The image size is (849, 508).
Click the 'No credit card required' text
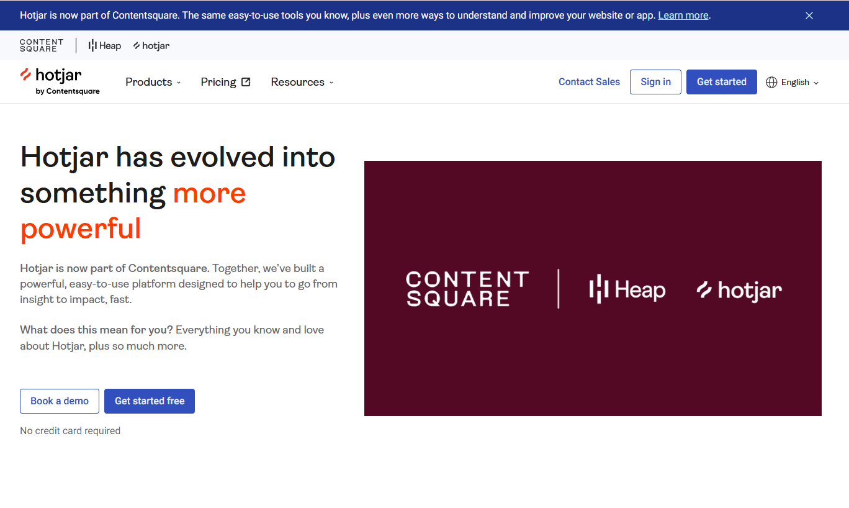coord(70,431)
